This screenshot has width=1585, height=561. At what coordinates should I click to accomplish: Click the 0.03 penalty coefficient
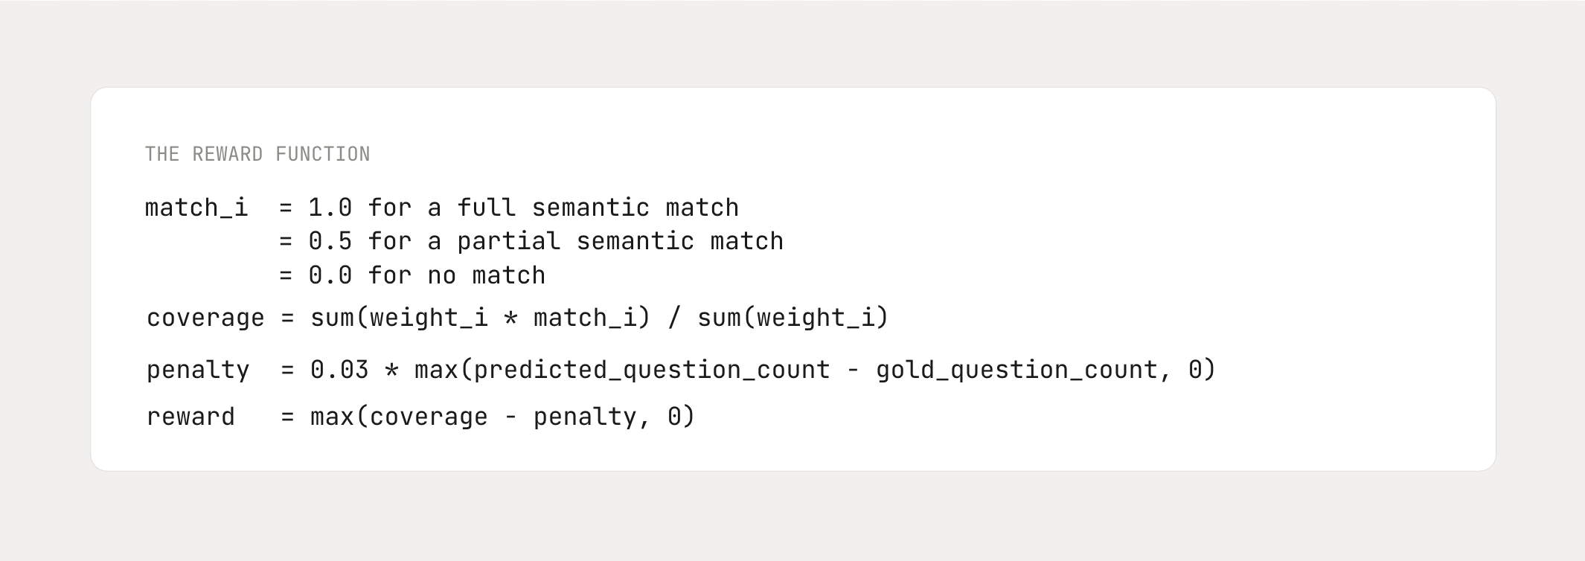tap(339, 370)
